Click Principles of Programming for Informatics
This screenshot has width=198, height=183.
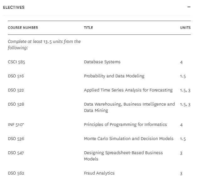(125, 125)
